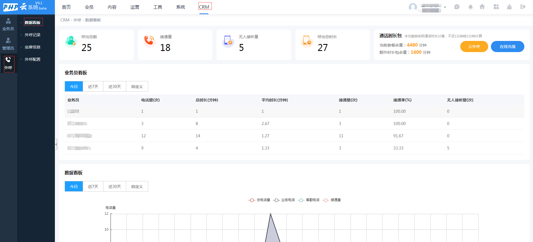Image resolution: width=533 pixels, height=242 pixels.
Task: Click the 91.67 connect rate cell
Action: [x=398, y=136]
